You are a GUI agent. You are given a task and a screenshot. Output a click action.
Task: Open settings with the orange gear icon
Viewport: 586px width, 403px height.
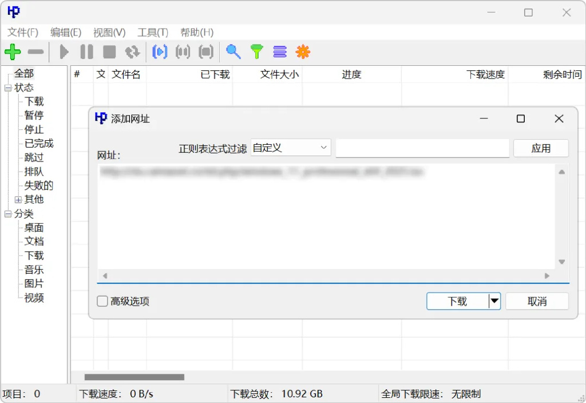click(x=303, y=52)
